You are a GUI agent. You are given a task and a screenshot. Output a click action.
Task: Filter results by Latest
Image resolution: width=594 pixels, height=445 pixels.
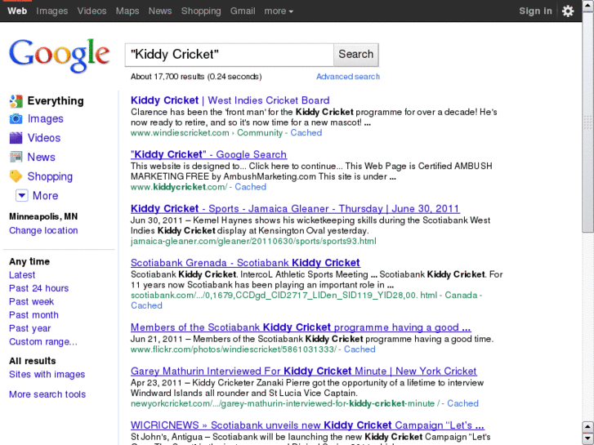tap(22, 275)
